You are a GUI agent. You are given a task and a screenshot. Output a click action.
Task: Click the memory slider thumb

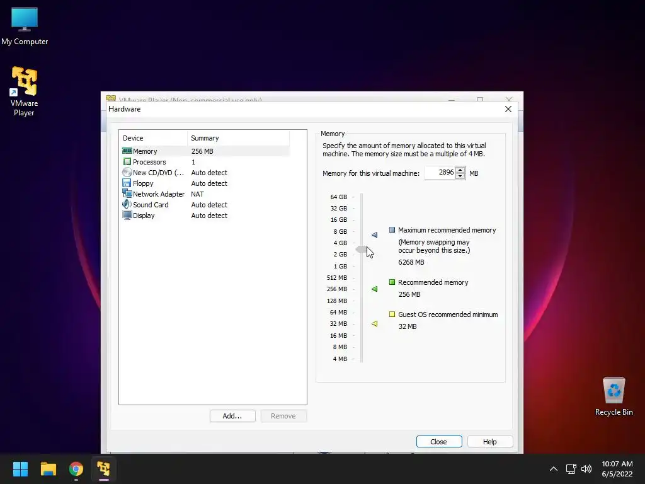tap(361, 250)
